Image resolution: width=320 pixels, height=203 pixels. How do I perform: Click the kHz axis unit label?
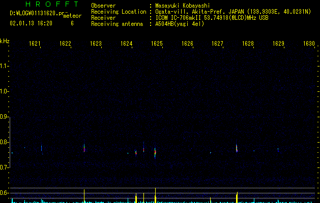tap(5, 41)
